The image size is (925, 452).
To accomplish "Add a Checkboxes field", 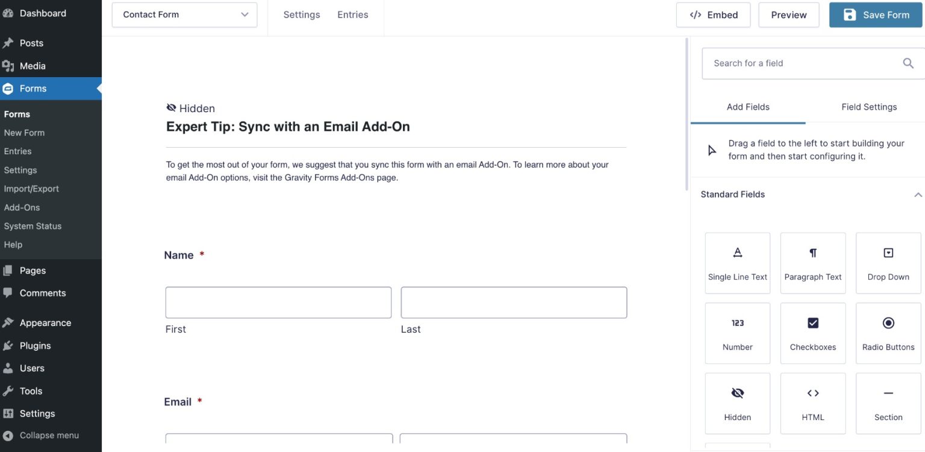I will coord(812,333).
